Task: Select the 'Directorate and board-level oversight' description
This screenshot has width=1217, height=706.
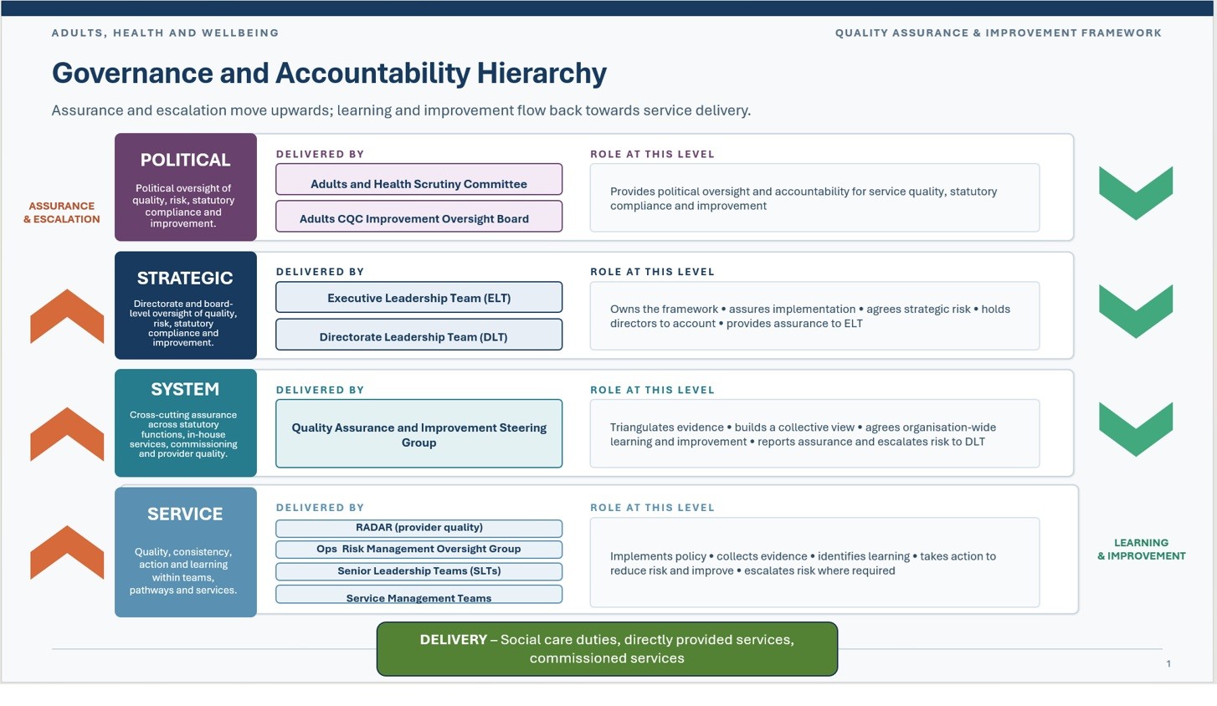Action: tap(183, 323)
